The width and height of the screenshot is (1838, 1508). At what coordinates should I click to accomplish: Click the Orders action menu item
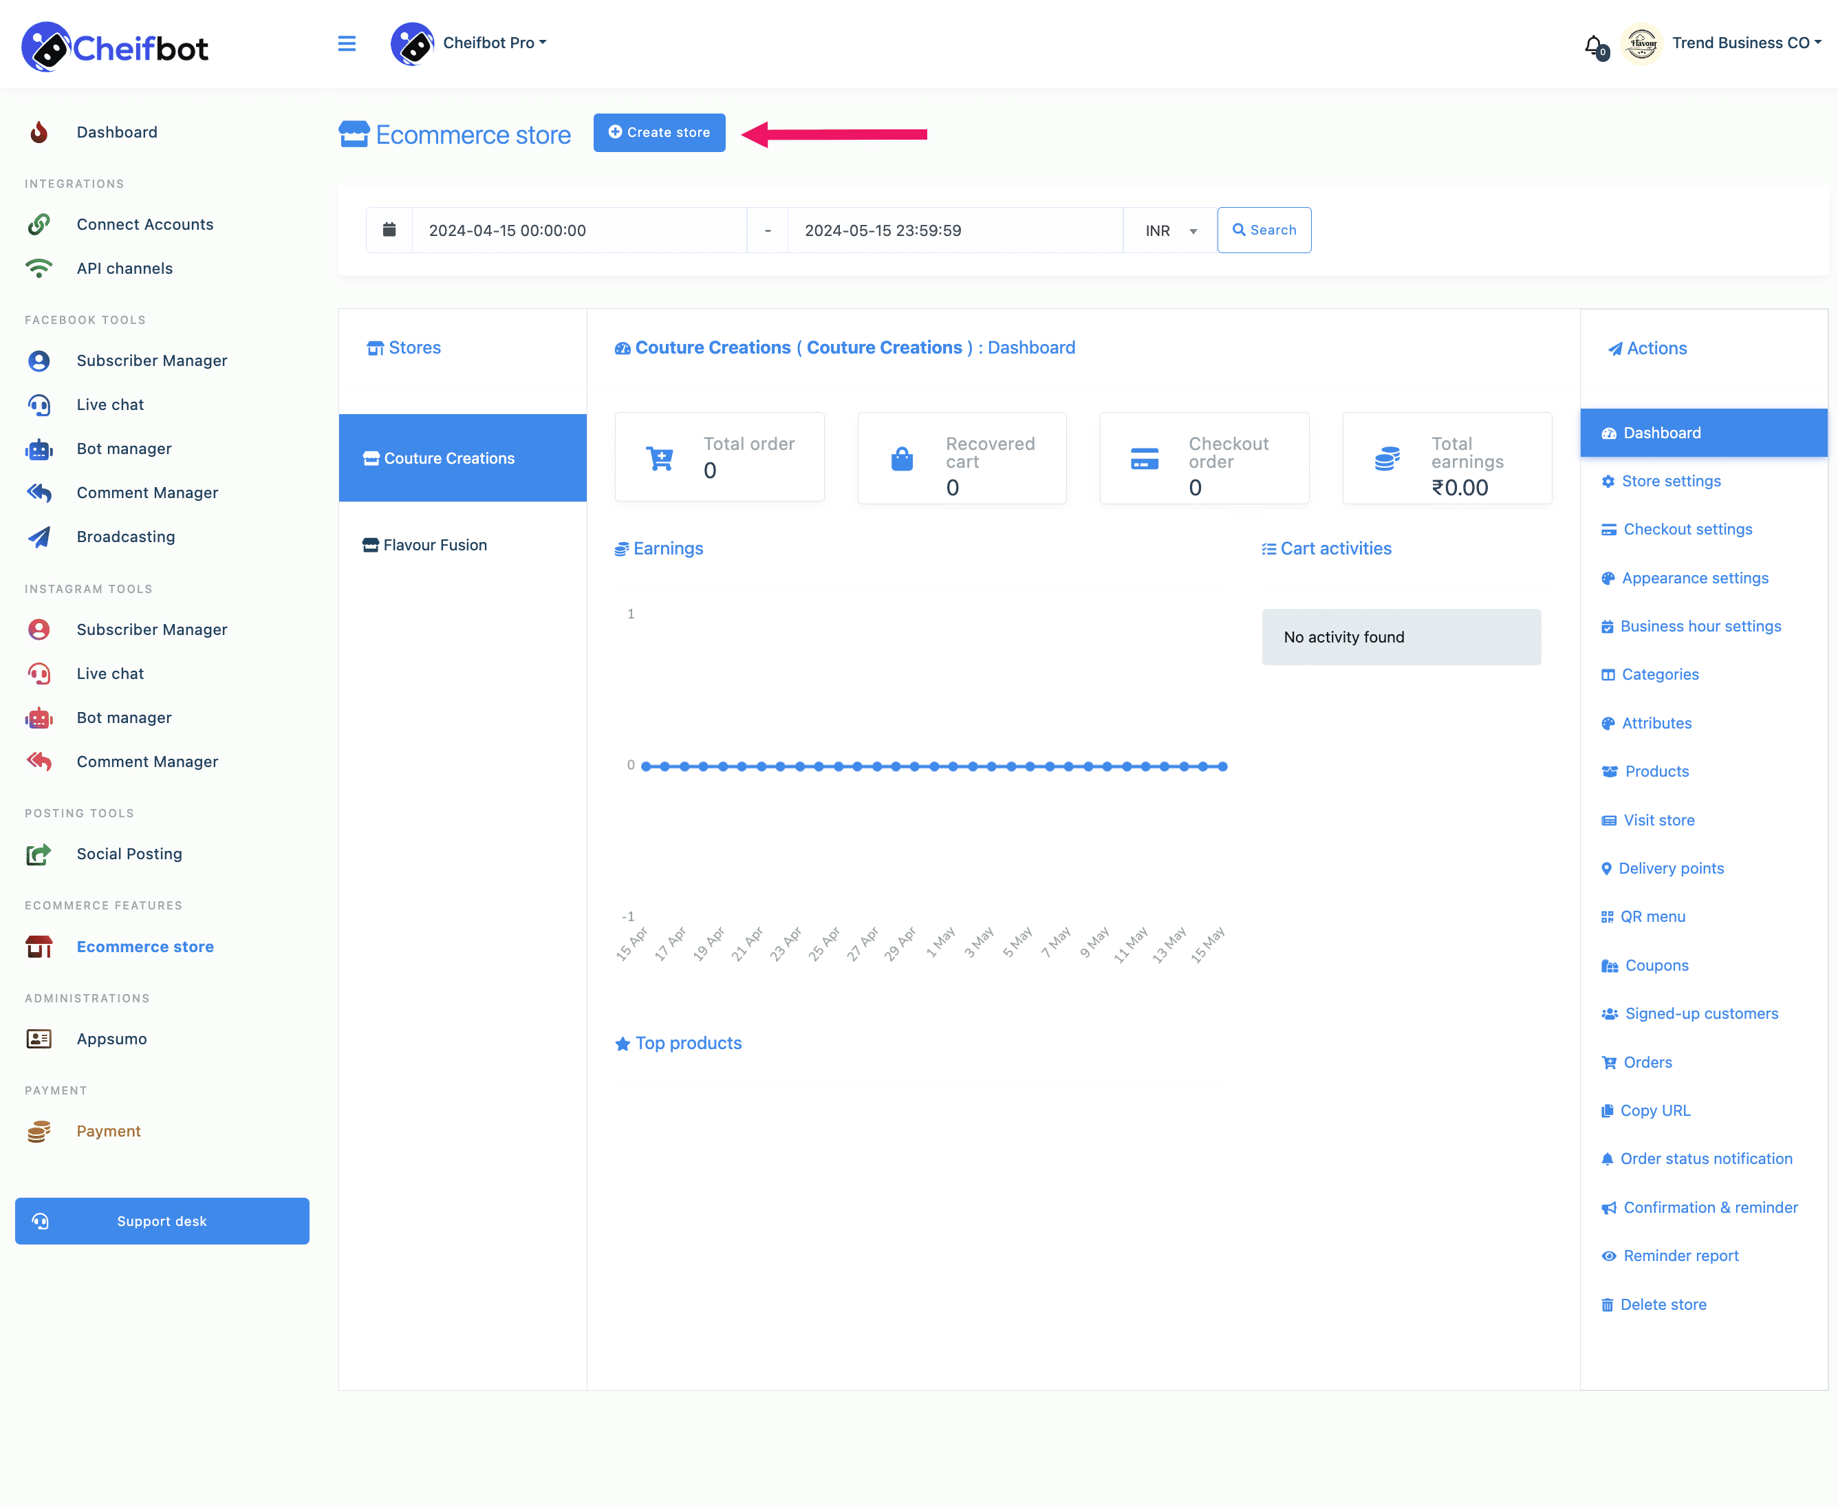point(1647,1061)
